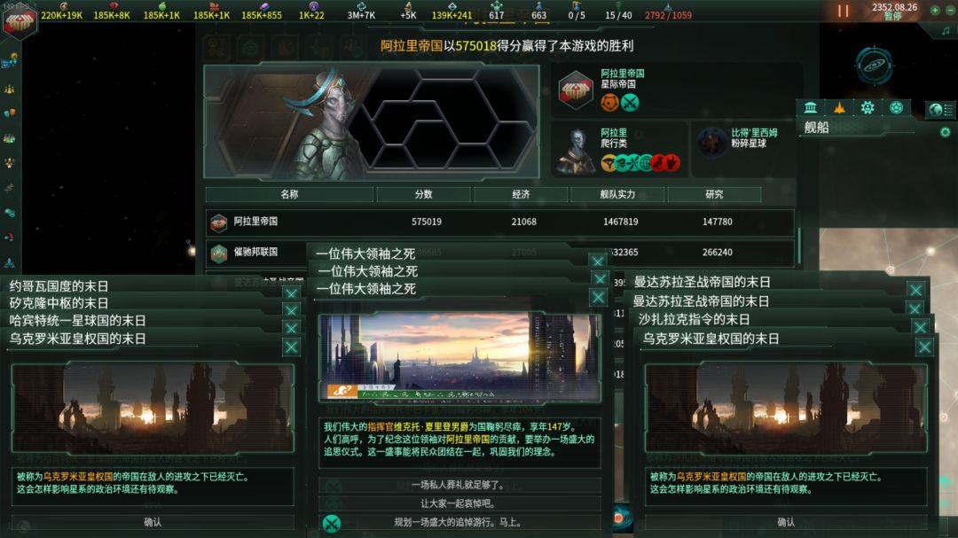This screenshot has height=538, width=958.
Task: Choose 规划一场盛大的追悼游行 option
Action: click(x=459, y=523)
